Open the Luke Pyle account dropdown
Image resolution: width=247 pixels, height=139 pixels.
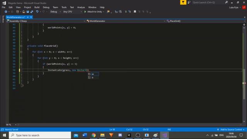235,7
